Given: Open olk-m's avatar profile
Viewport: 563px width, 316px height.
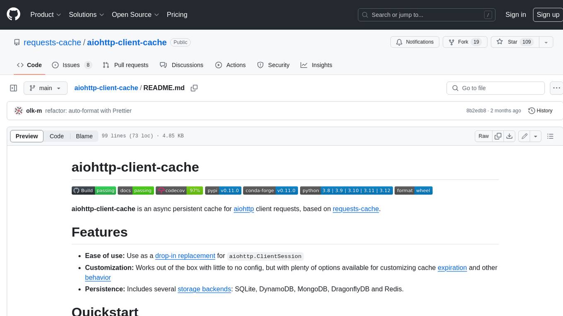Looking at the screenshot, I should [x=18, y=111].
